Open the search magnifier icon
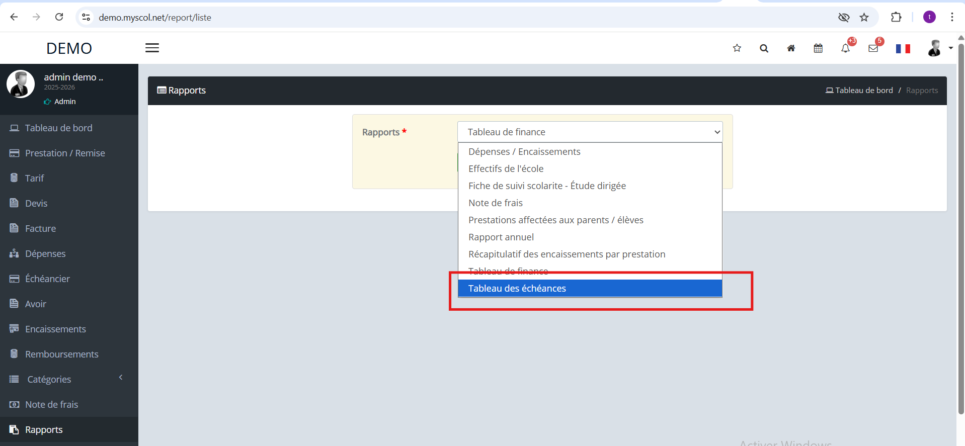The width and height of the screenshot is (965, 446). [x=764, y=48]
